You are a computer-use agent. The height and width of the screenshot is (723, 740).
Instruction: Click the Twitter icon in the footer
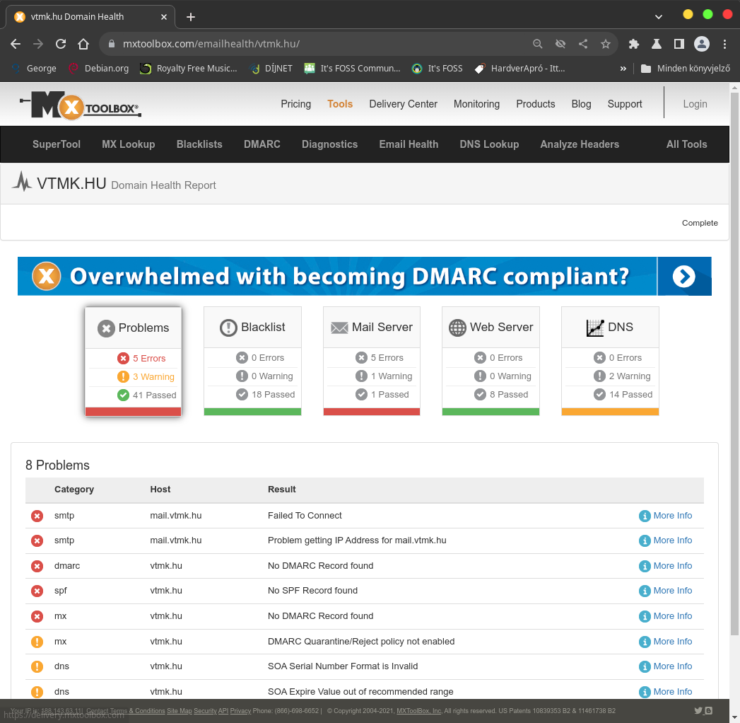(x=698, y=710)
